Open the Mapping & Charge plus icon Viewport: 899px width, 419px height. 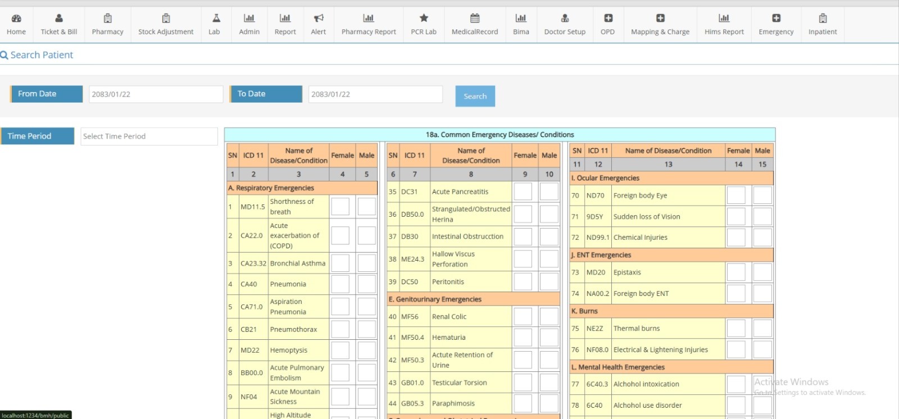660,19
